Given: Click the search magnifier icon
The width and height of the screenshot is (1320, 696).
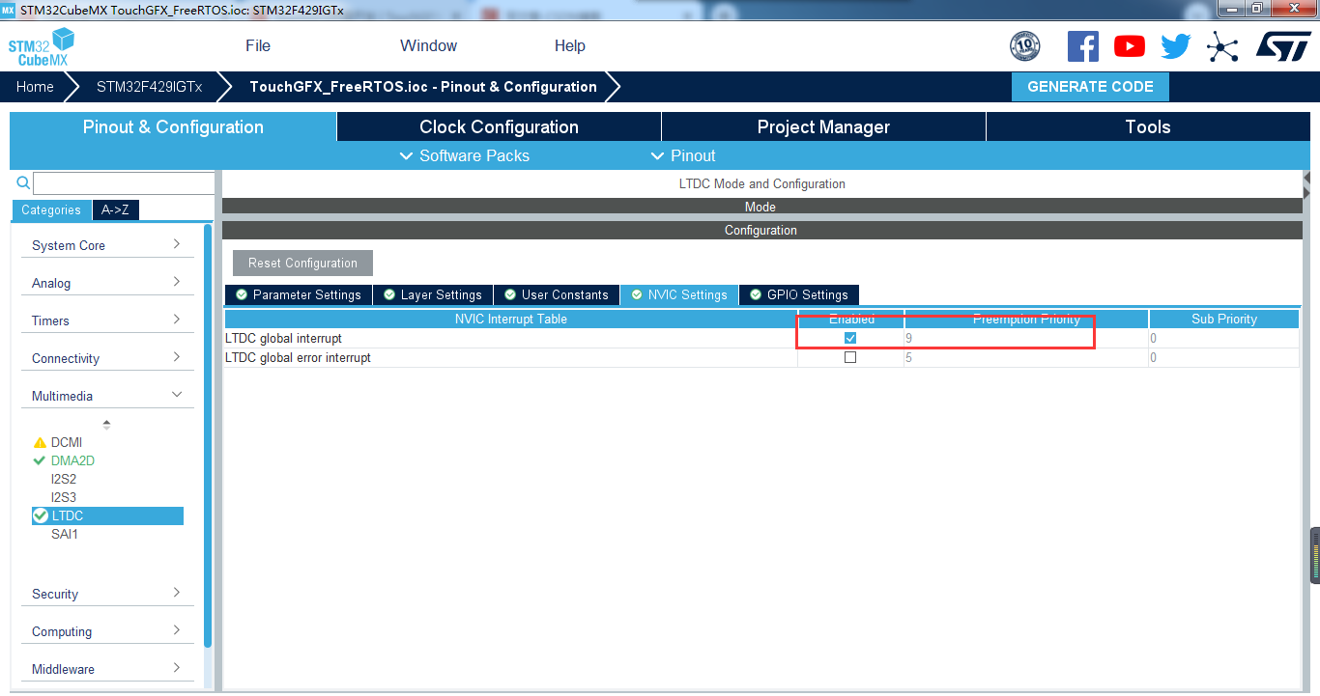Looking at the screenshot, I should [23, 182].
